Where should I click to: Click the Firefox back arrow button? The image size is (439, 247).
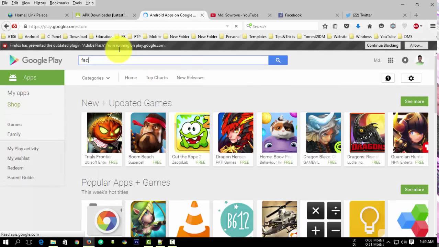6,26
